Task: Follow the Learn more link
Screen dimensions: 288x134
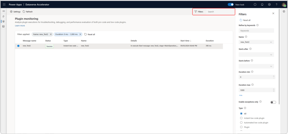Action: coord(20,26)
